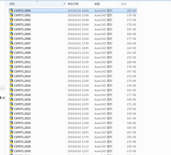Click the 2010/4/21 18:01 date cell

(x=78, y=132)
